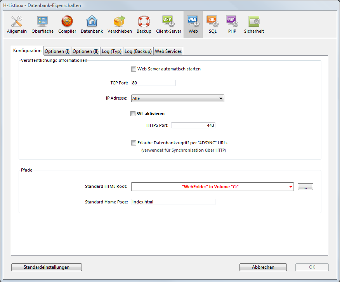340x282 pixels.
Task: Switch to the Konfiguration tab
Action: coord(27,51)
